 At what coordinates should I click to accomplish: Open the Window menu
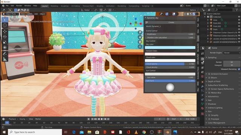pyautogui.click(x=27, y=6)
